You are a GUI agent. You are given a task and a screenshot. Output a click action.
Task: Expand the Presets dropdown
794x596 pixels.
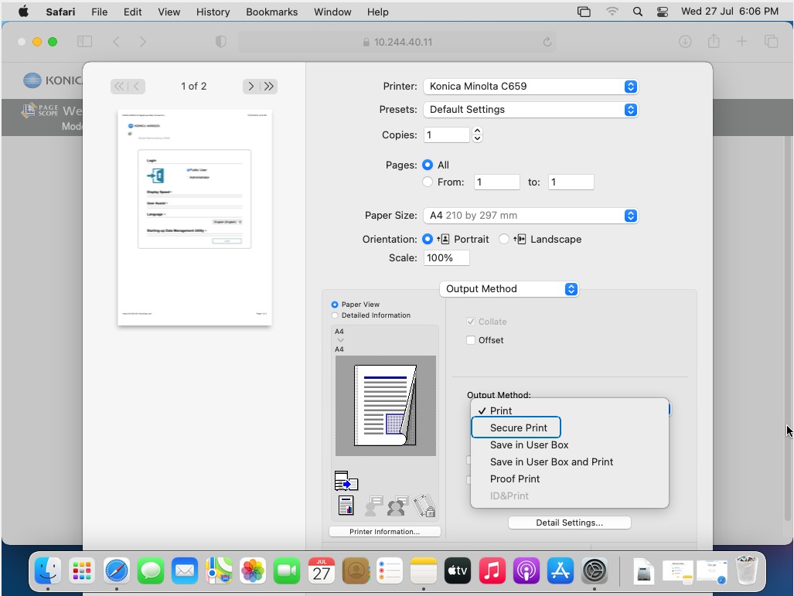531,110
